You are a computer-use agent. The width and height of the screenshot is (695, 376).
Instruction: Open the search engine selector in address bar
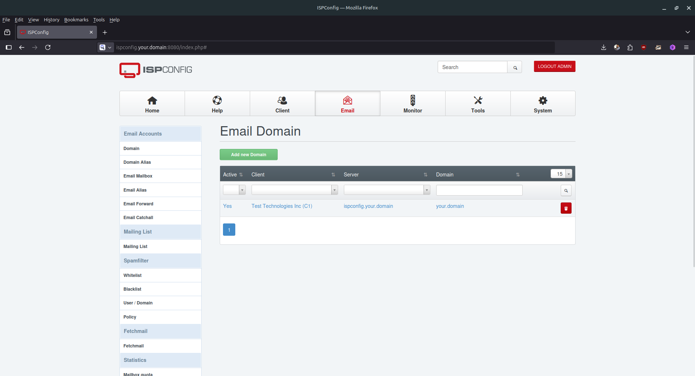click(105, 47)
